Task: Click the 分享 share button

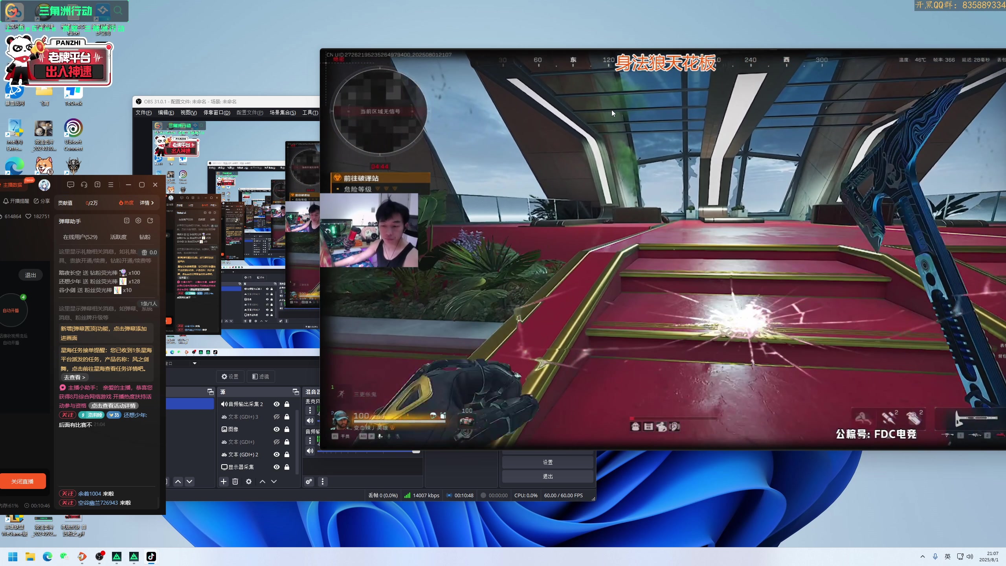Action: 42,201
